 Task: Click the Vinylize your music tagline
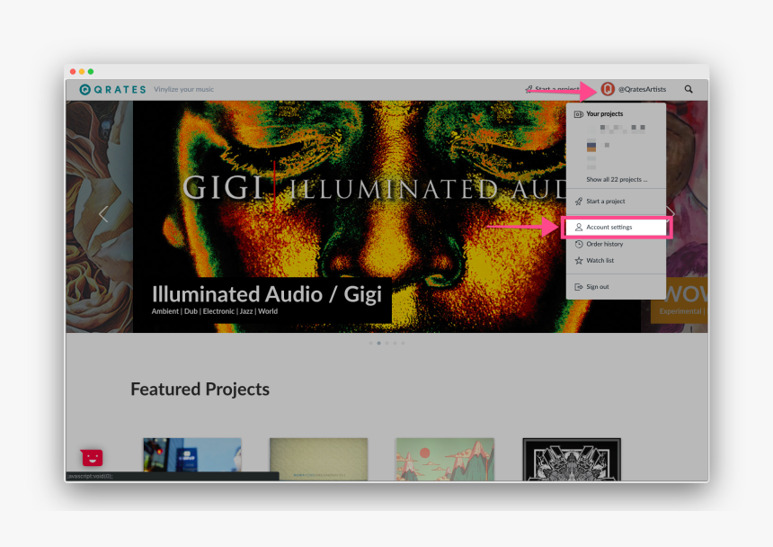(184, 89)
